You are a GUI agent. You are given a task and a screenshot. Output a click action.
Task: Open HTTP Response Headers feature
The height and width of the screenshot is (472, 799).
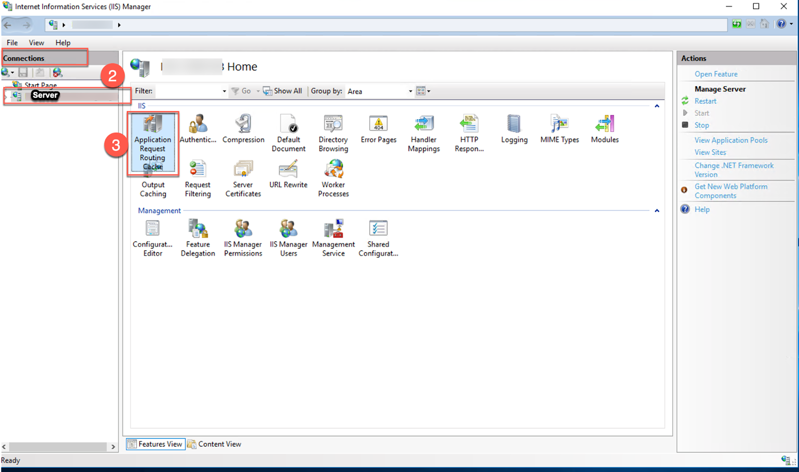pyautogui.click(x=469, y=134)
